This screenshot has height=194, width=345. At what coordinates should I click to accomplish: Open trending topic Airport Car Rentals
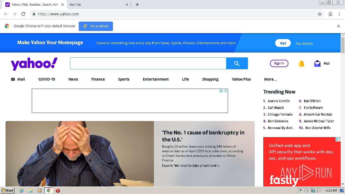coord(318,114)
